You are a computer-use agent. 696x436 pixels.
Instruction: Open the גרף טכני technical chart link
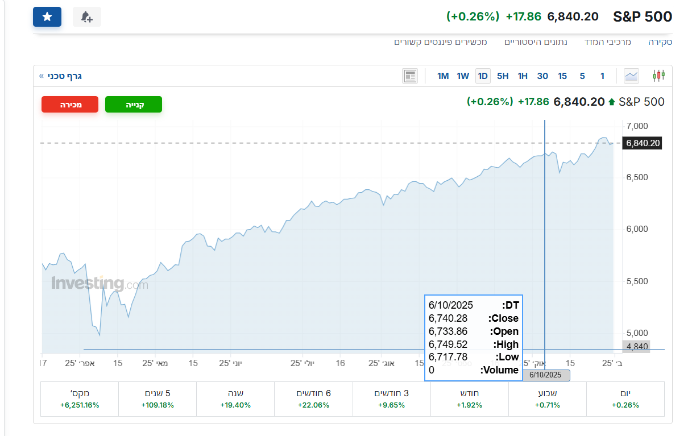click(x=61, y=76)
